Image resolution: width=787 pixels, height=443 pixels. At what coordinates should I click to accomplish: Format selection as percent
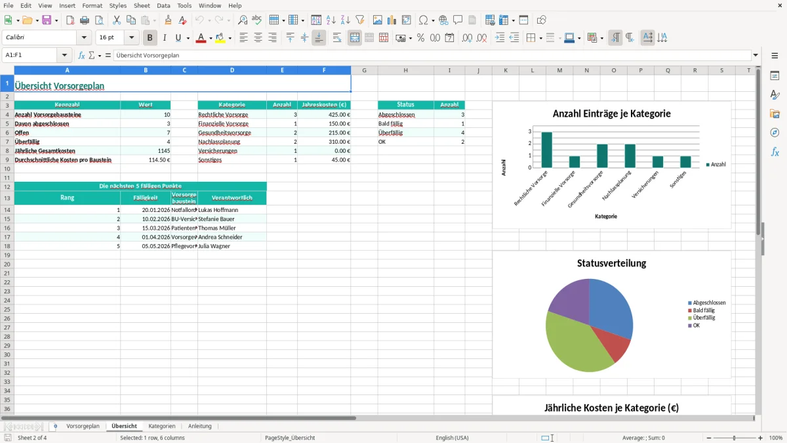(x=420, y=38)
